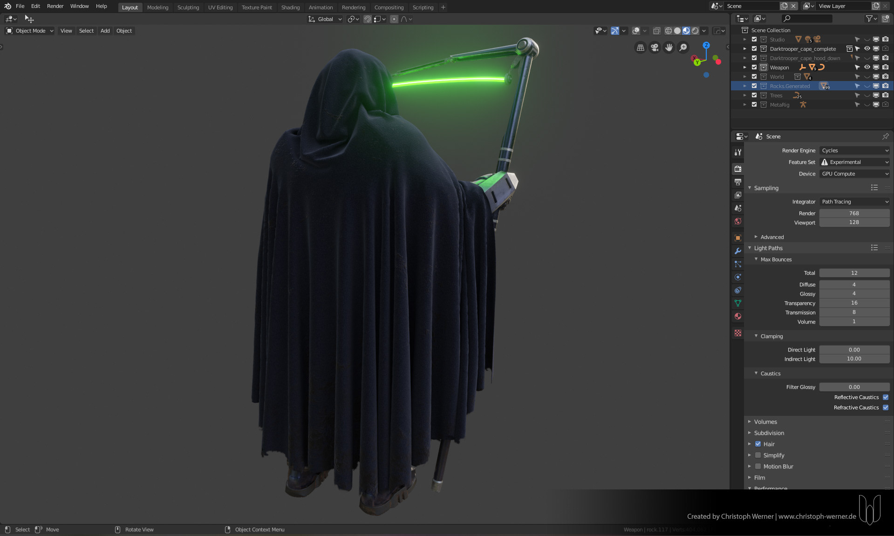This screenshot has width=894, height=536.
Task: Open Scene properties tab icon
Action: click(x=738, y=208)
